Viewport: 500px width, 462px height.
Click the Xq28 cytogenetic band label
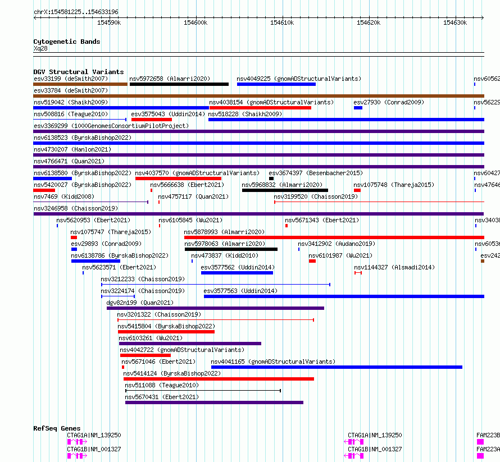(x=40, y=48)
